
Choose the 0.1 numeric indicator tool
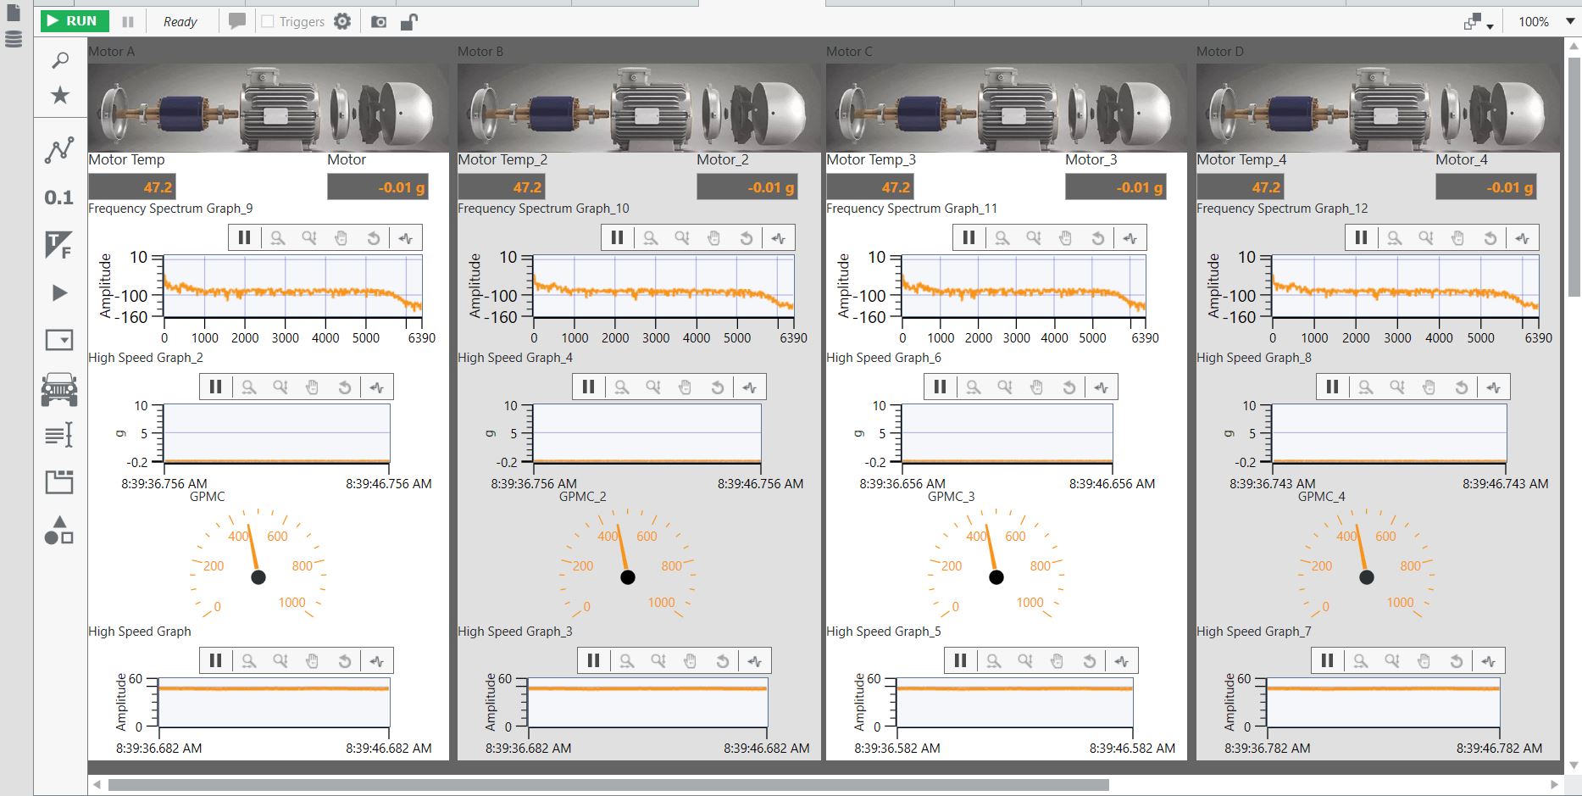(x=59, y=198)
